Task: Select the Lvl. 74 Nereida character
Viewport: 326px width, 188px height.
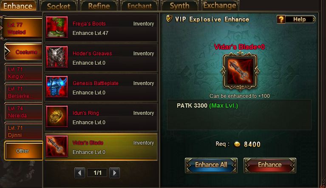Action: 23,112
